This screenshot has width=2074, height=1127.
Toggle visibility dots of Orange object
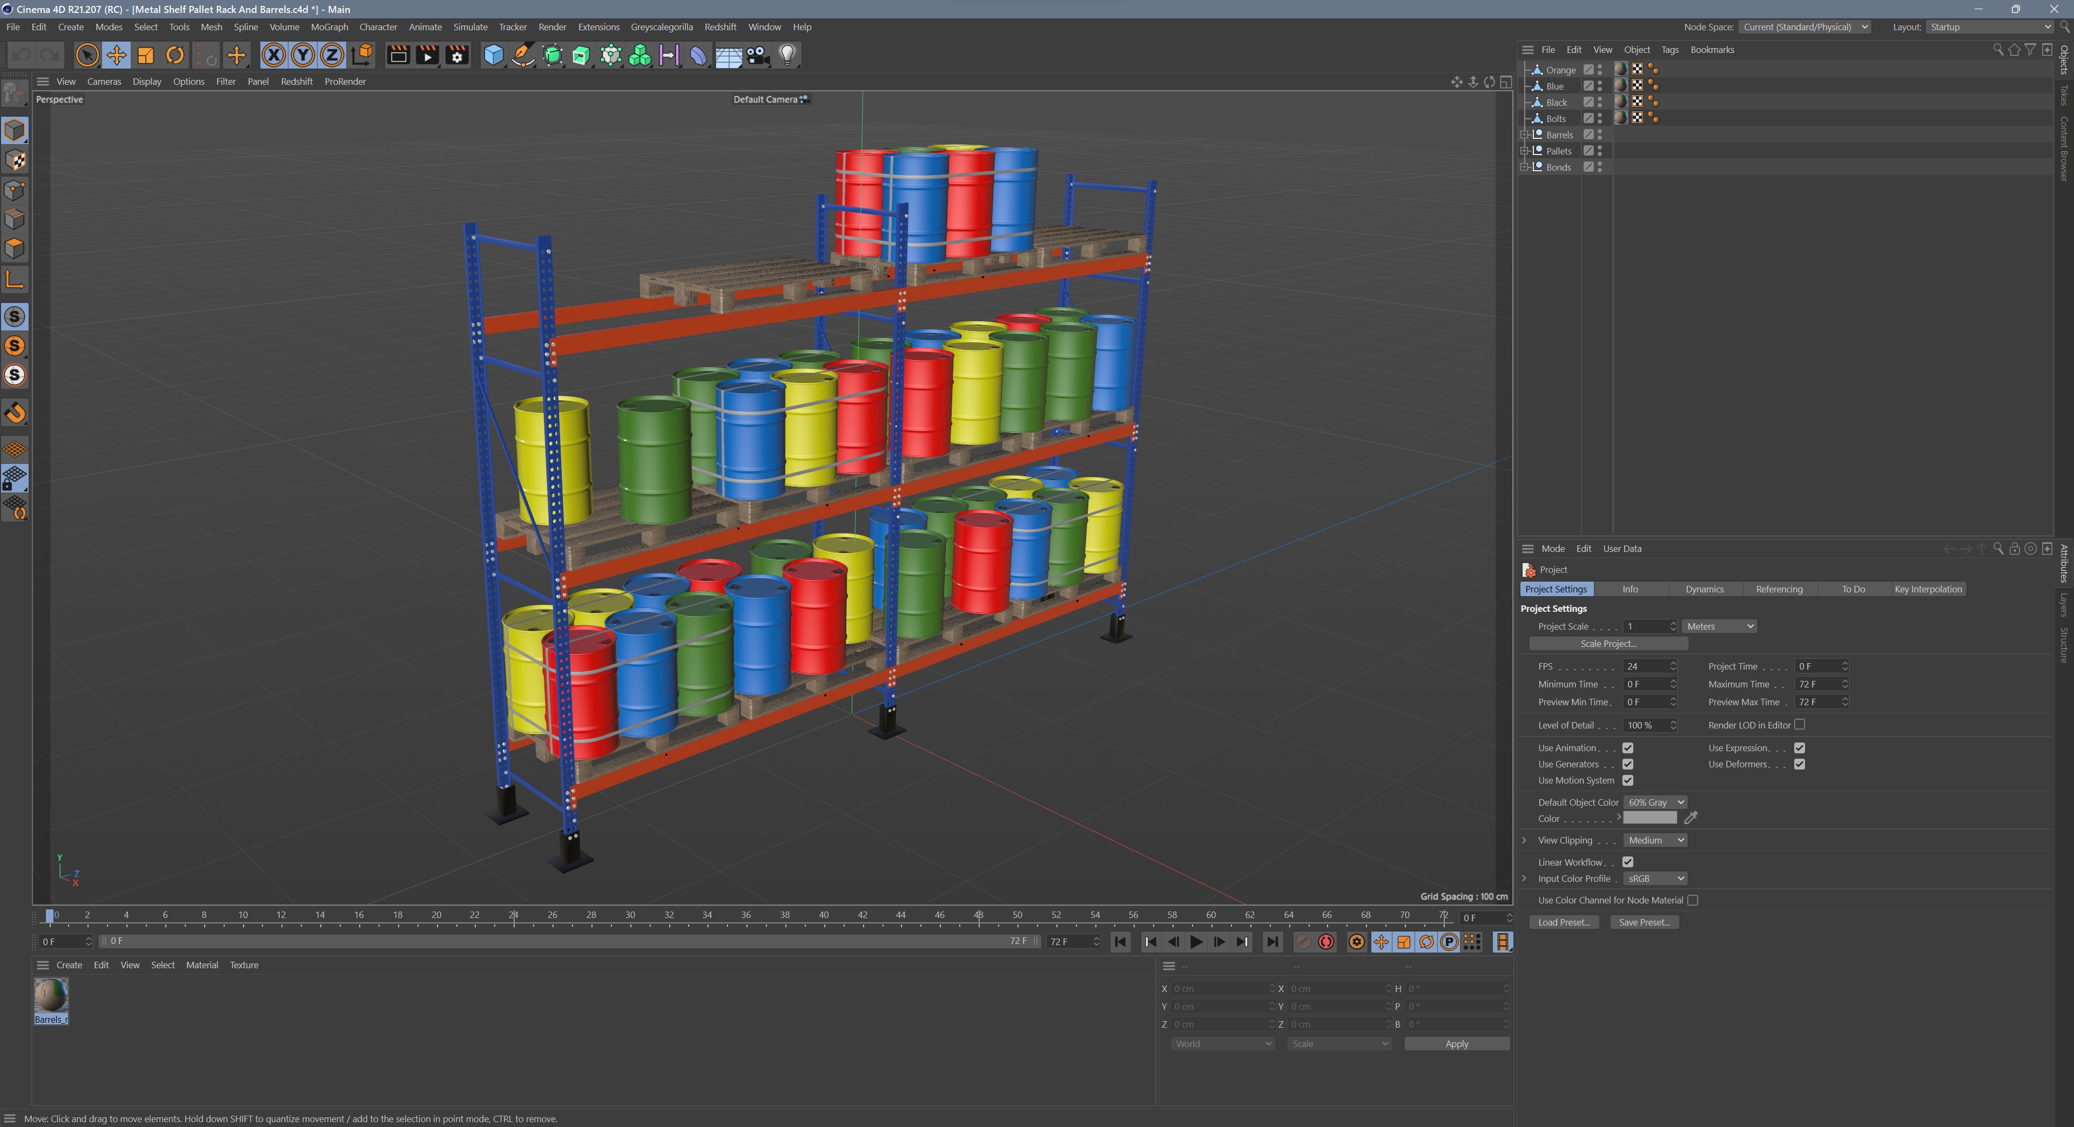pyautogui.click(x=1600, y=70)
